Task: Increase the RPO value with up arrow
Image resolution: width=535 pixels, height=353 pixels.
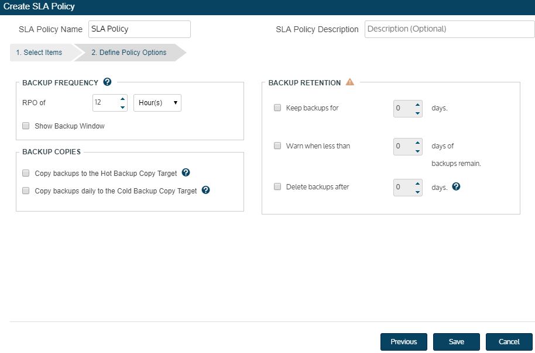Action: (x=122, y=99)
